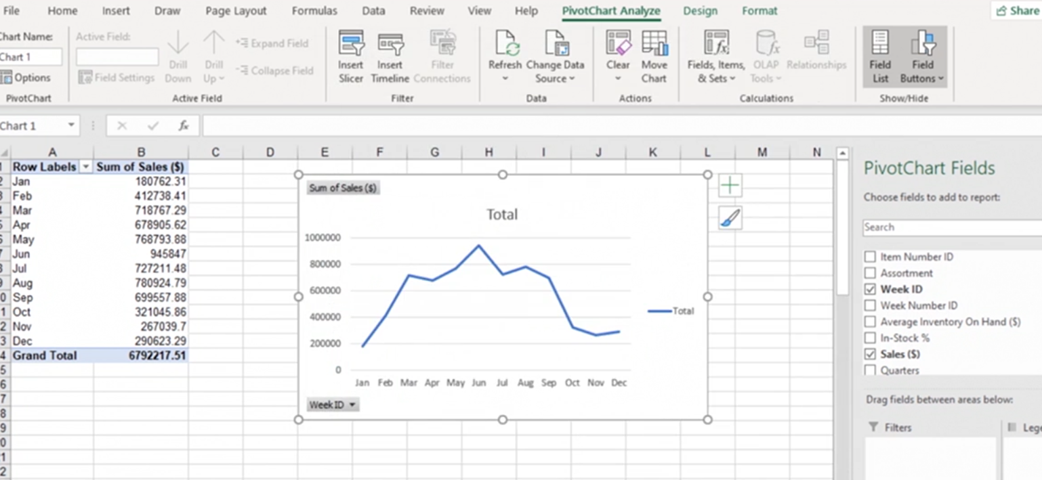Uncheck the Week ID field checkbox
The width and height of the screenshot is (1042, 480).
[870, 290]
